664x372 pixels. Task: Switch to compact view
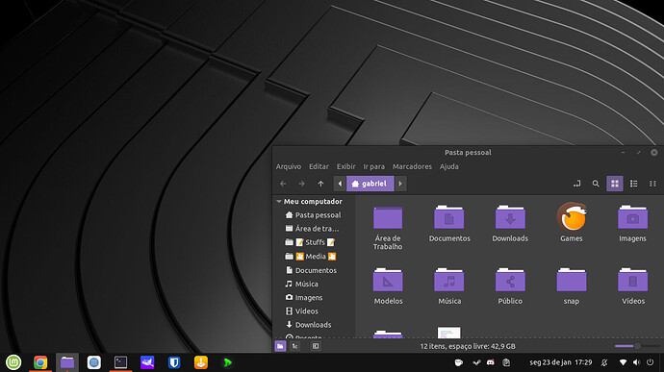652,184
